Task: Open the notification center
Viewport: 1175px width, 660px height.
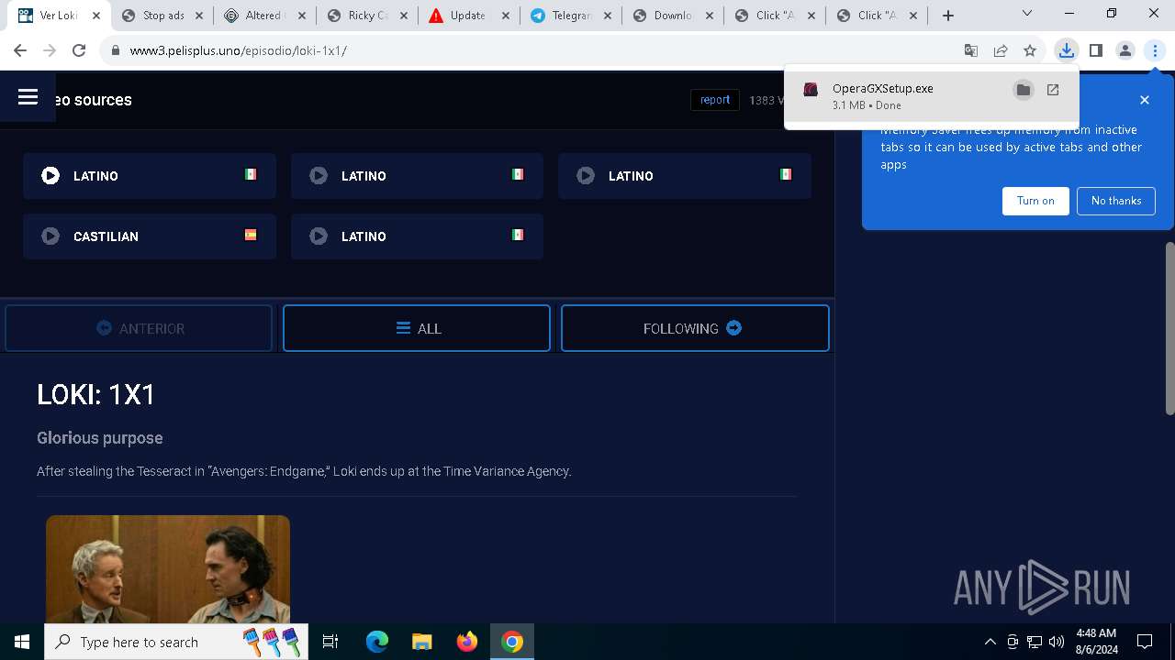Action: tap(1145, 642)
